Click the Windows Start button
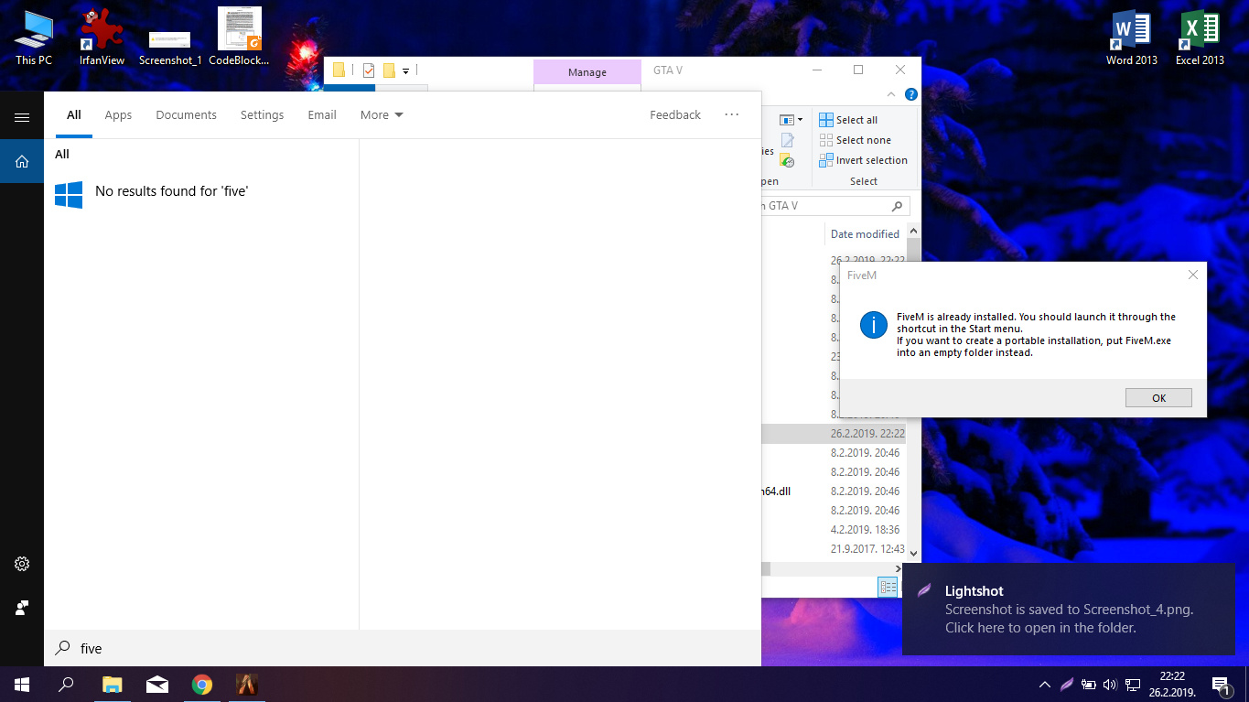Image resolution: width=1249 pixels, height=702 pixels. click(x=22, y=684)
